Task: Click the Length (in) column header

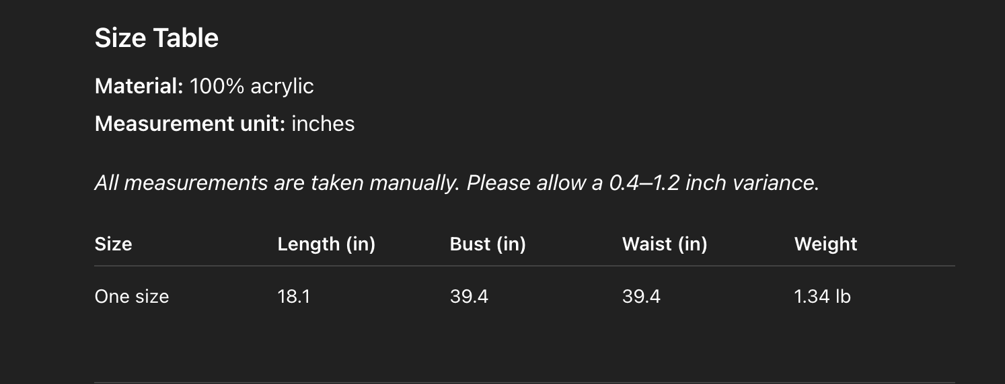Action: click(326, 244)
